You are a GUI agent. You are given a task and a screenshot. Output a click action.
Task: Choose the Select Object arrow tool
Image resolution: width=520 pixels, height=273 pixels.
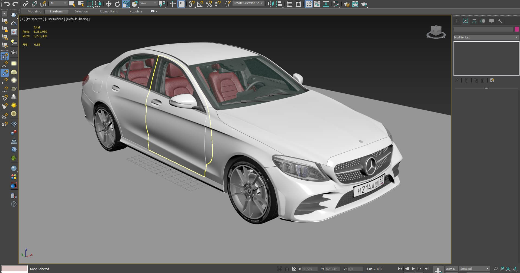(72, 4)
